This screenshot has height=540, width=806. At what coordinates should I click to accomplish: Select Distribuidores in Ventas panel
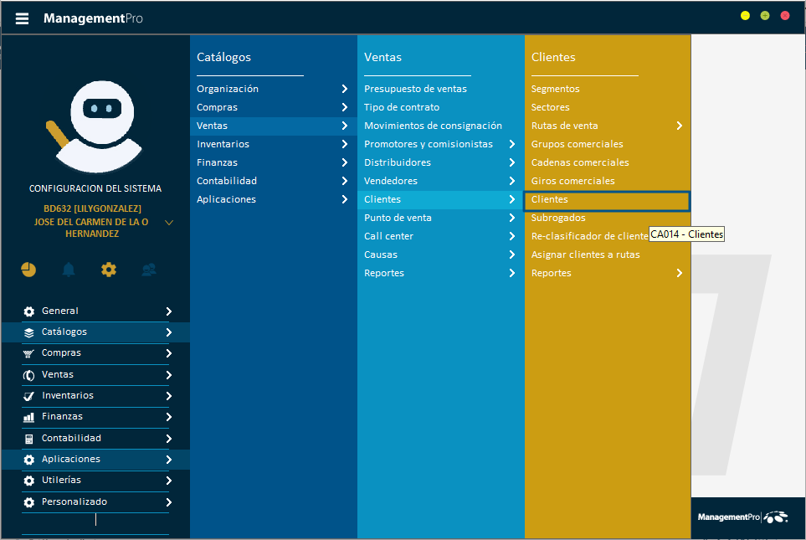[x=441, y=162]
